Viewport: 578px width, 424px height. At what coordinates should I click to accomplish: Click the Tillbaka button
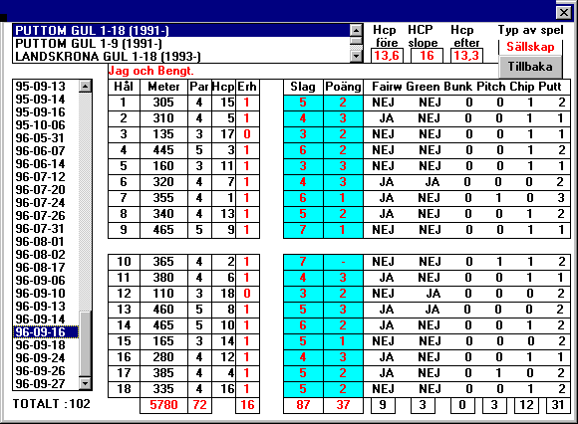(530, 67)
